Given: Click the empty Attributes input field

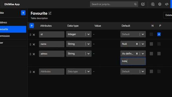Looking at the screenshot, I should (52, 71).
